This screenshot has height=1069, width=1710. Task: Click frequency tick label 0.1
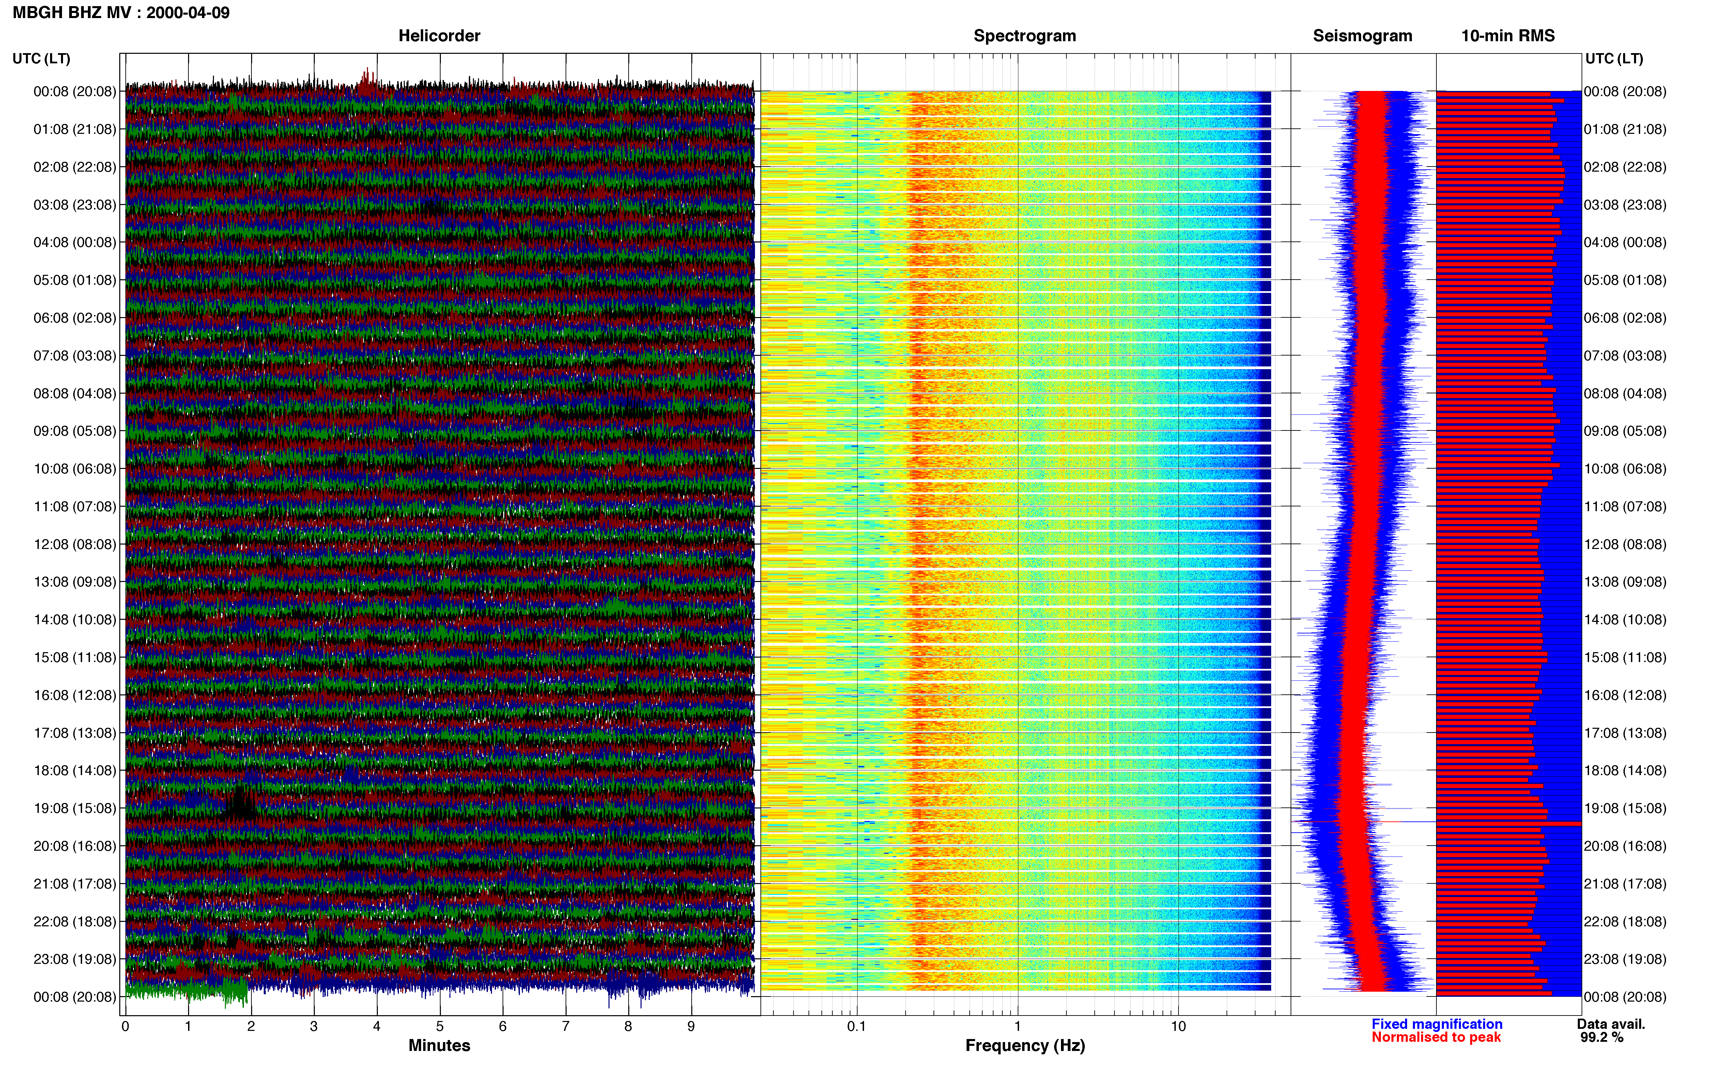point(857,1026)
